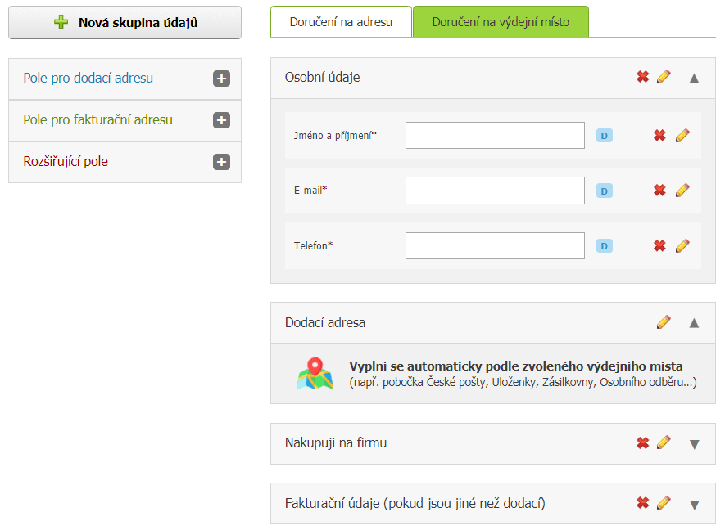Focus the Jméno a příjmení input field
The width and height of the screenshot is (725, 530).
pyautogui.click(x=495, y=135)
